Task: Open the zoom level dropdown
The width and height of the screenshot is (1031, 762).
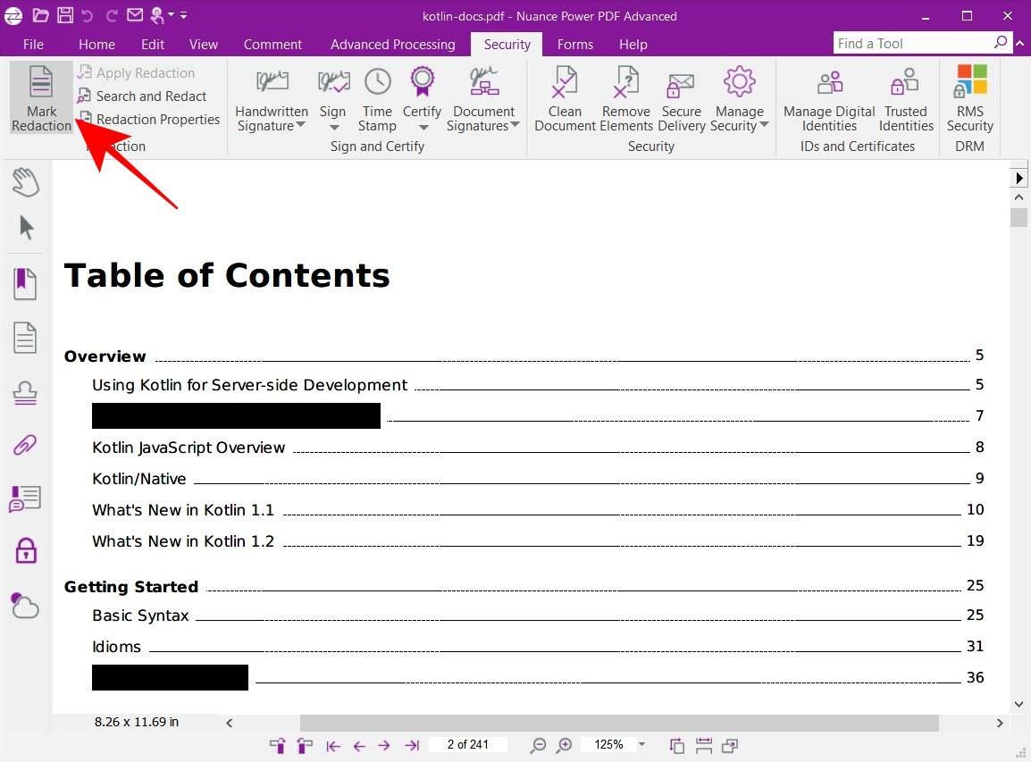Action: (x=641, y=745)
